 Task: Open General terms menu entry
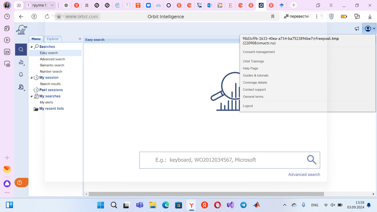253,97
